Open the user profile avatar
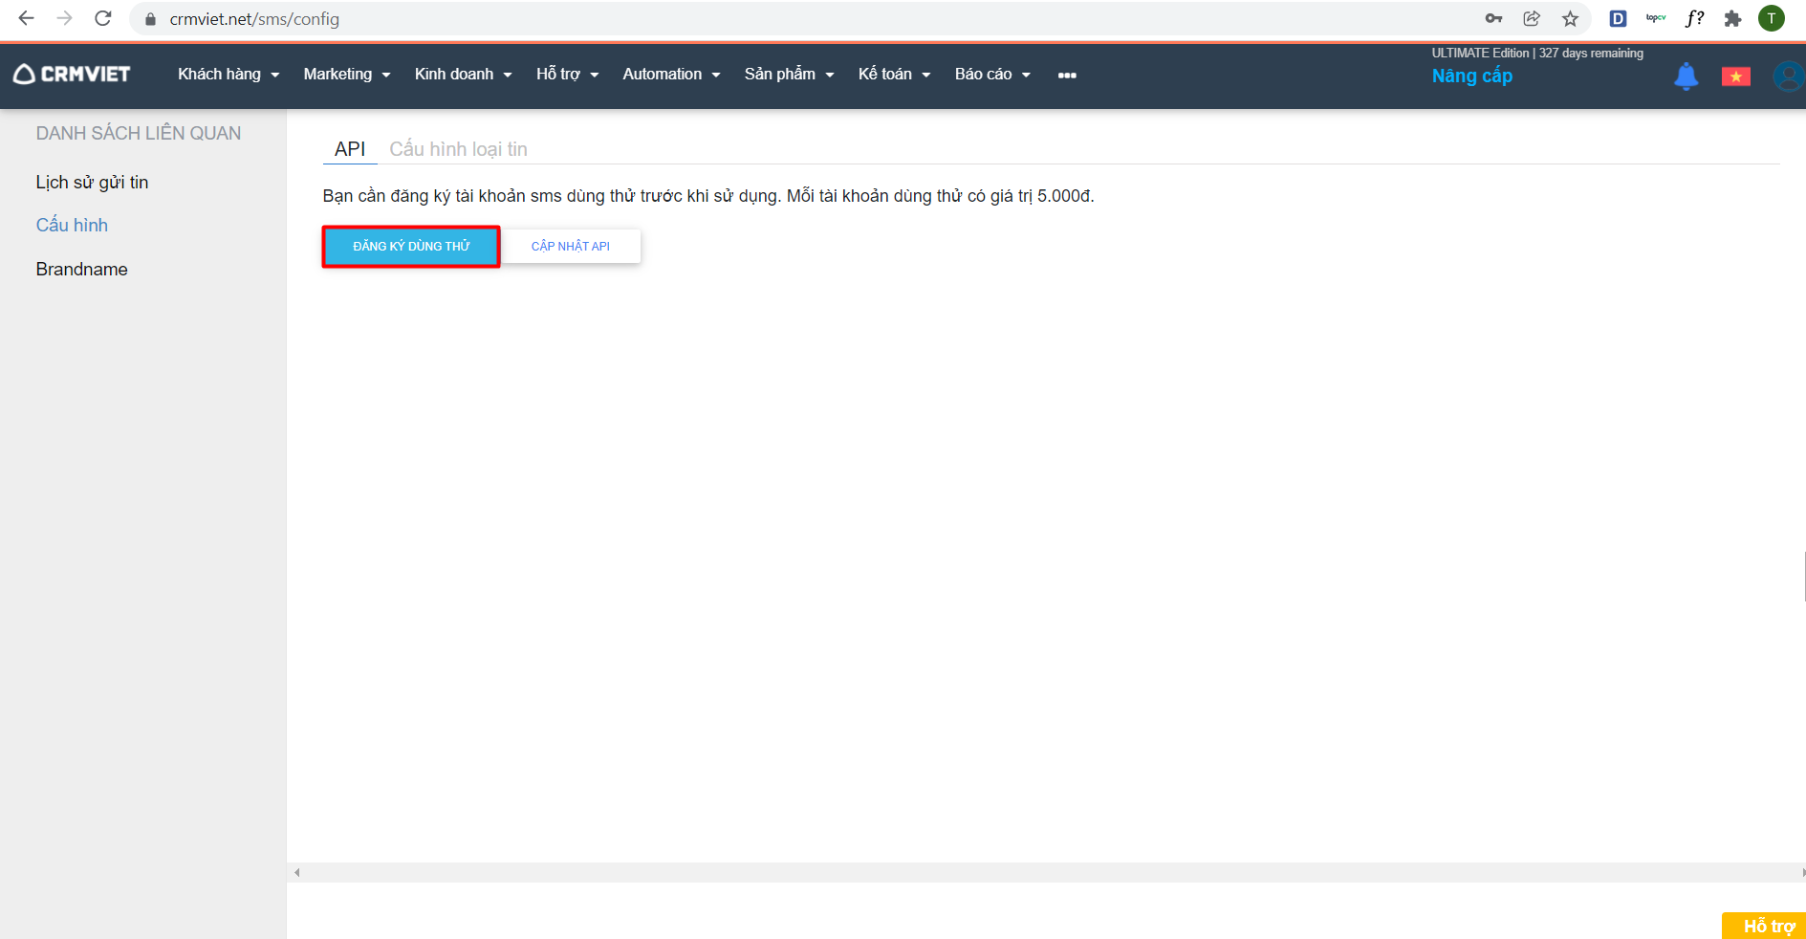Screen dimensions: 1806x939 (x=1787, y=76)
